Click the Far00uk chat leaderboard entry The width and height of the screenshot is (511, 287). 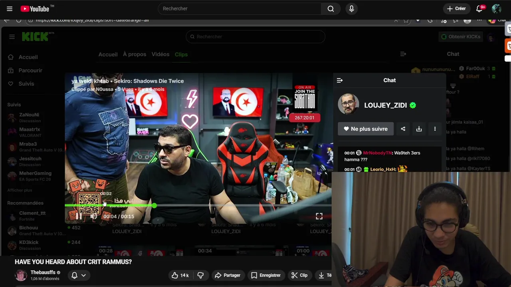[x=477, y=69]
